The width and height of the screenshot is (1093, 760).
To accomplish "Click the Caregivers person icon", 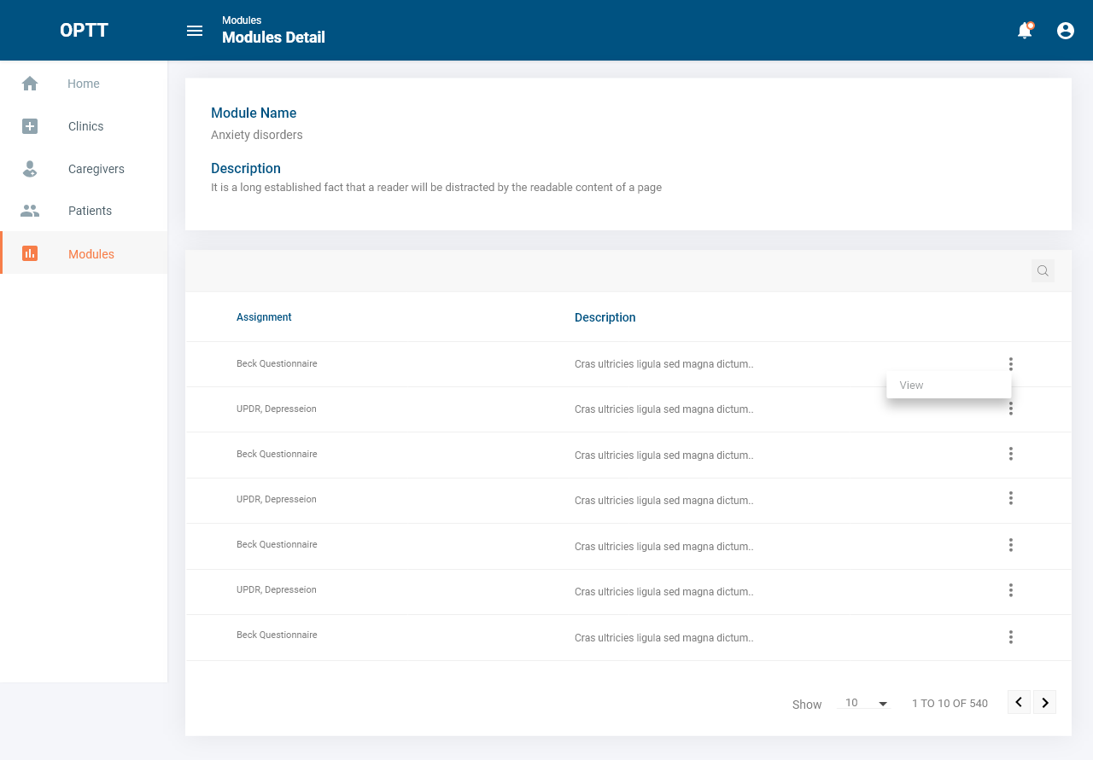I will [x=30, y=169].
